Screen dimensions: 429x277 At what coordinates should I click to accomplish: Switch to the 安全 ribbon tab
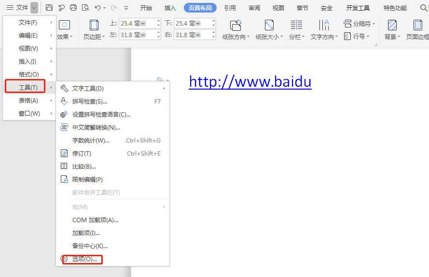[326, 8]
